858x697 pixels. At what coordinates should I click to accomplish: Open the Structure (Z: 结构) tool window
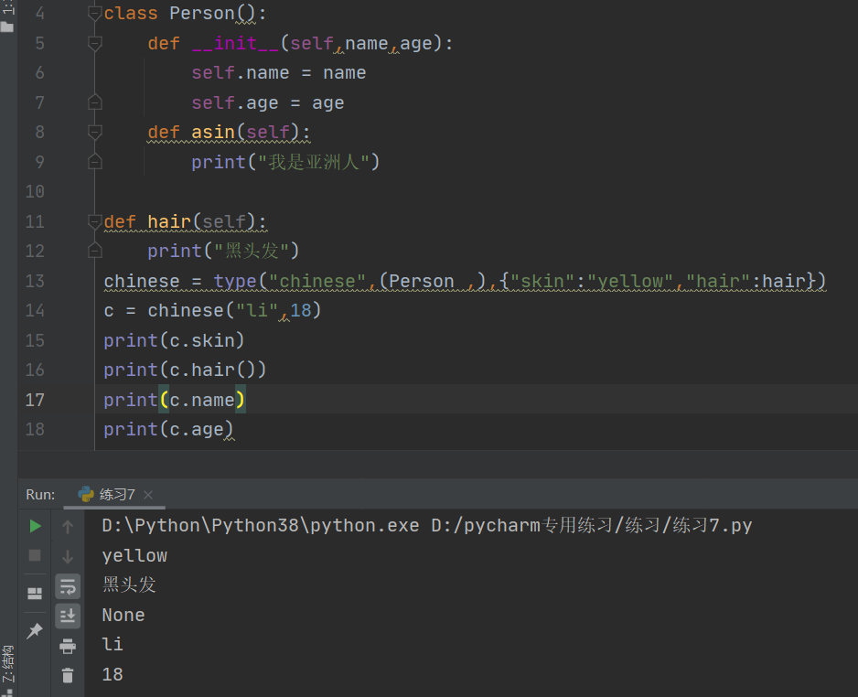pos(7,664)
